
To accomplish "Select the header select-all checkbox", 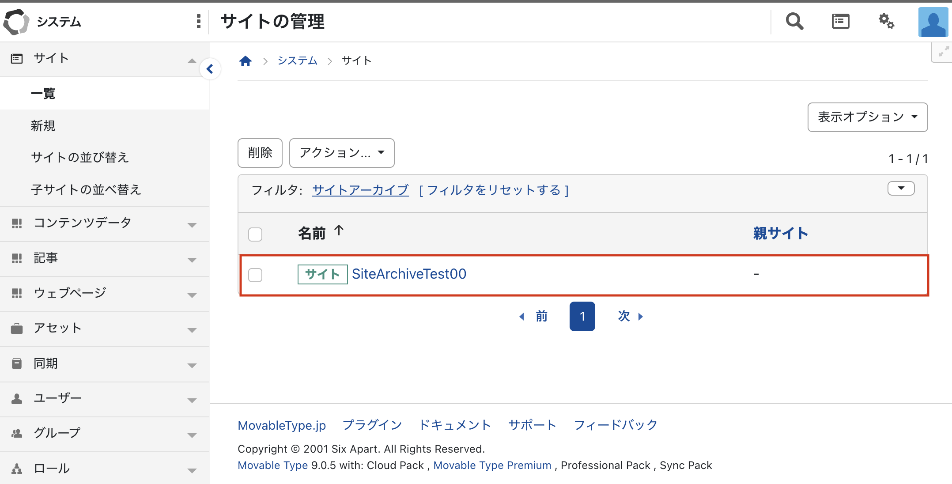I will point(255,234).
